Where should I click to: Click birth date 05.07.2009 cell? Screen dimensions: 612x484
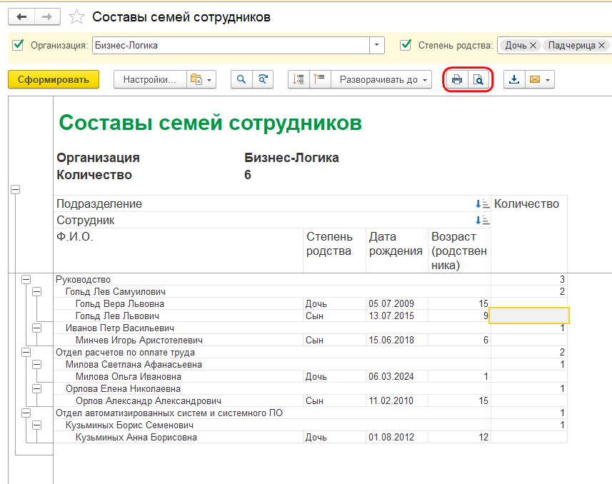click(x=397, y=303)
